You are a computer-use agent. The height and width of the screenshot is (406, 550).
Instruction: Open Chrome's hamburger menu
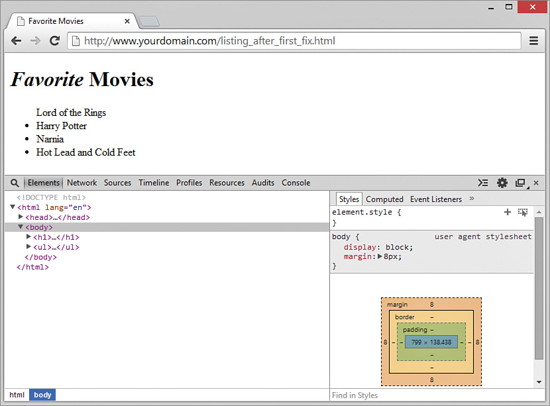tap(533, 40)
